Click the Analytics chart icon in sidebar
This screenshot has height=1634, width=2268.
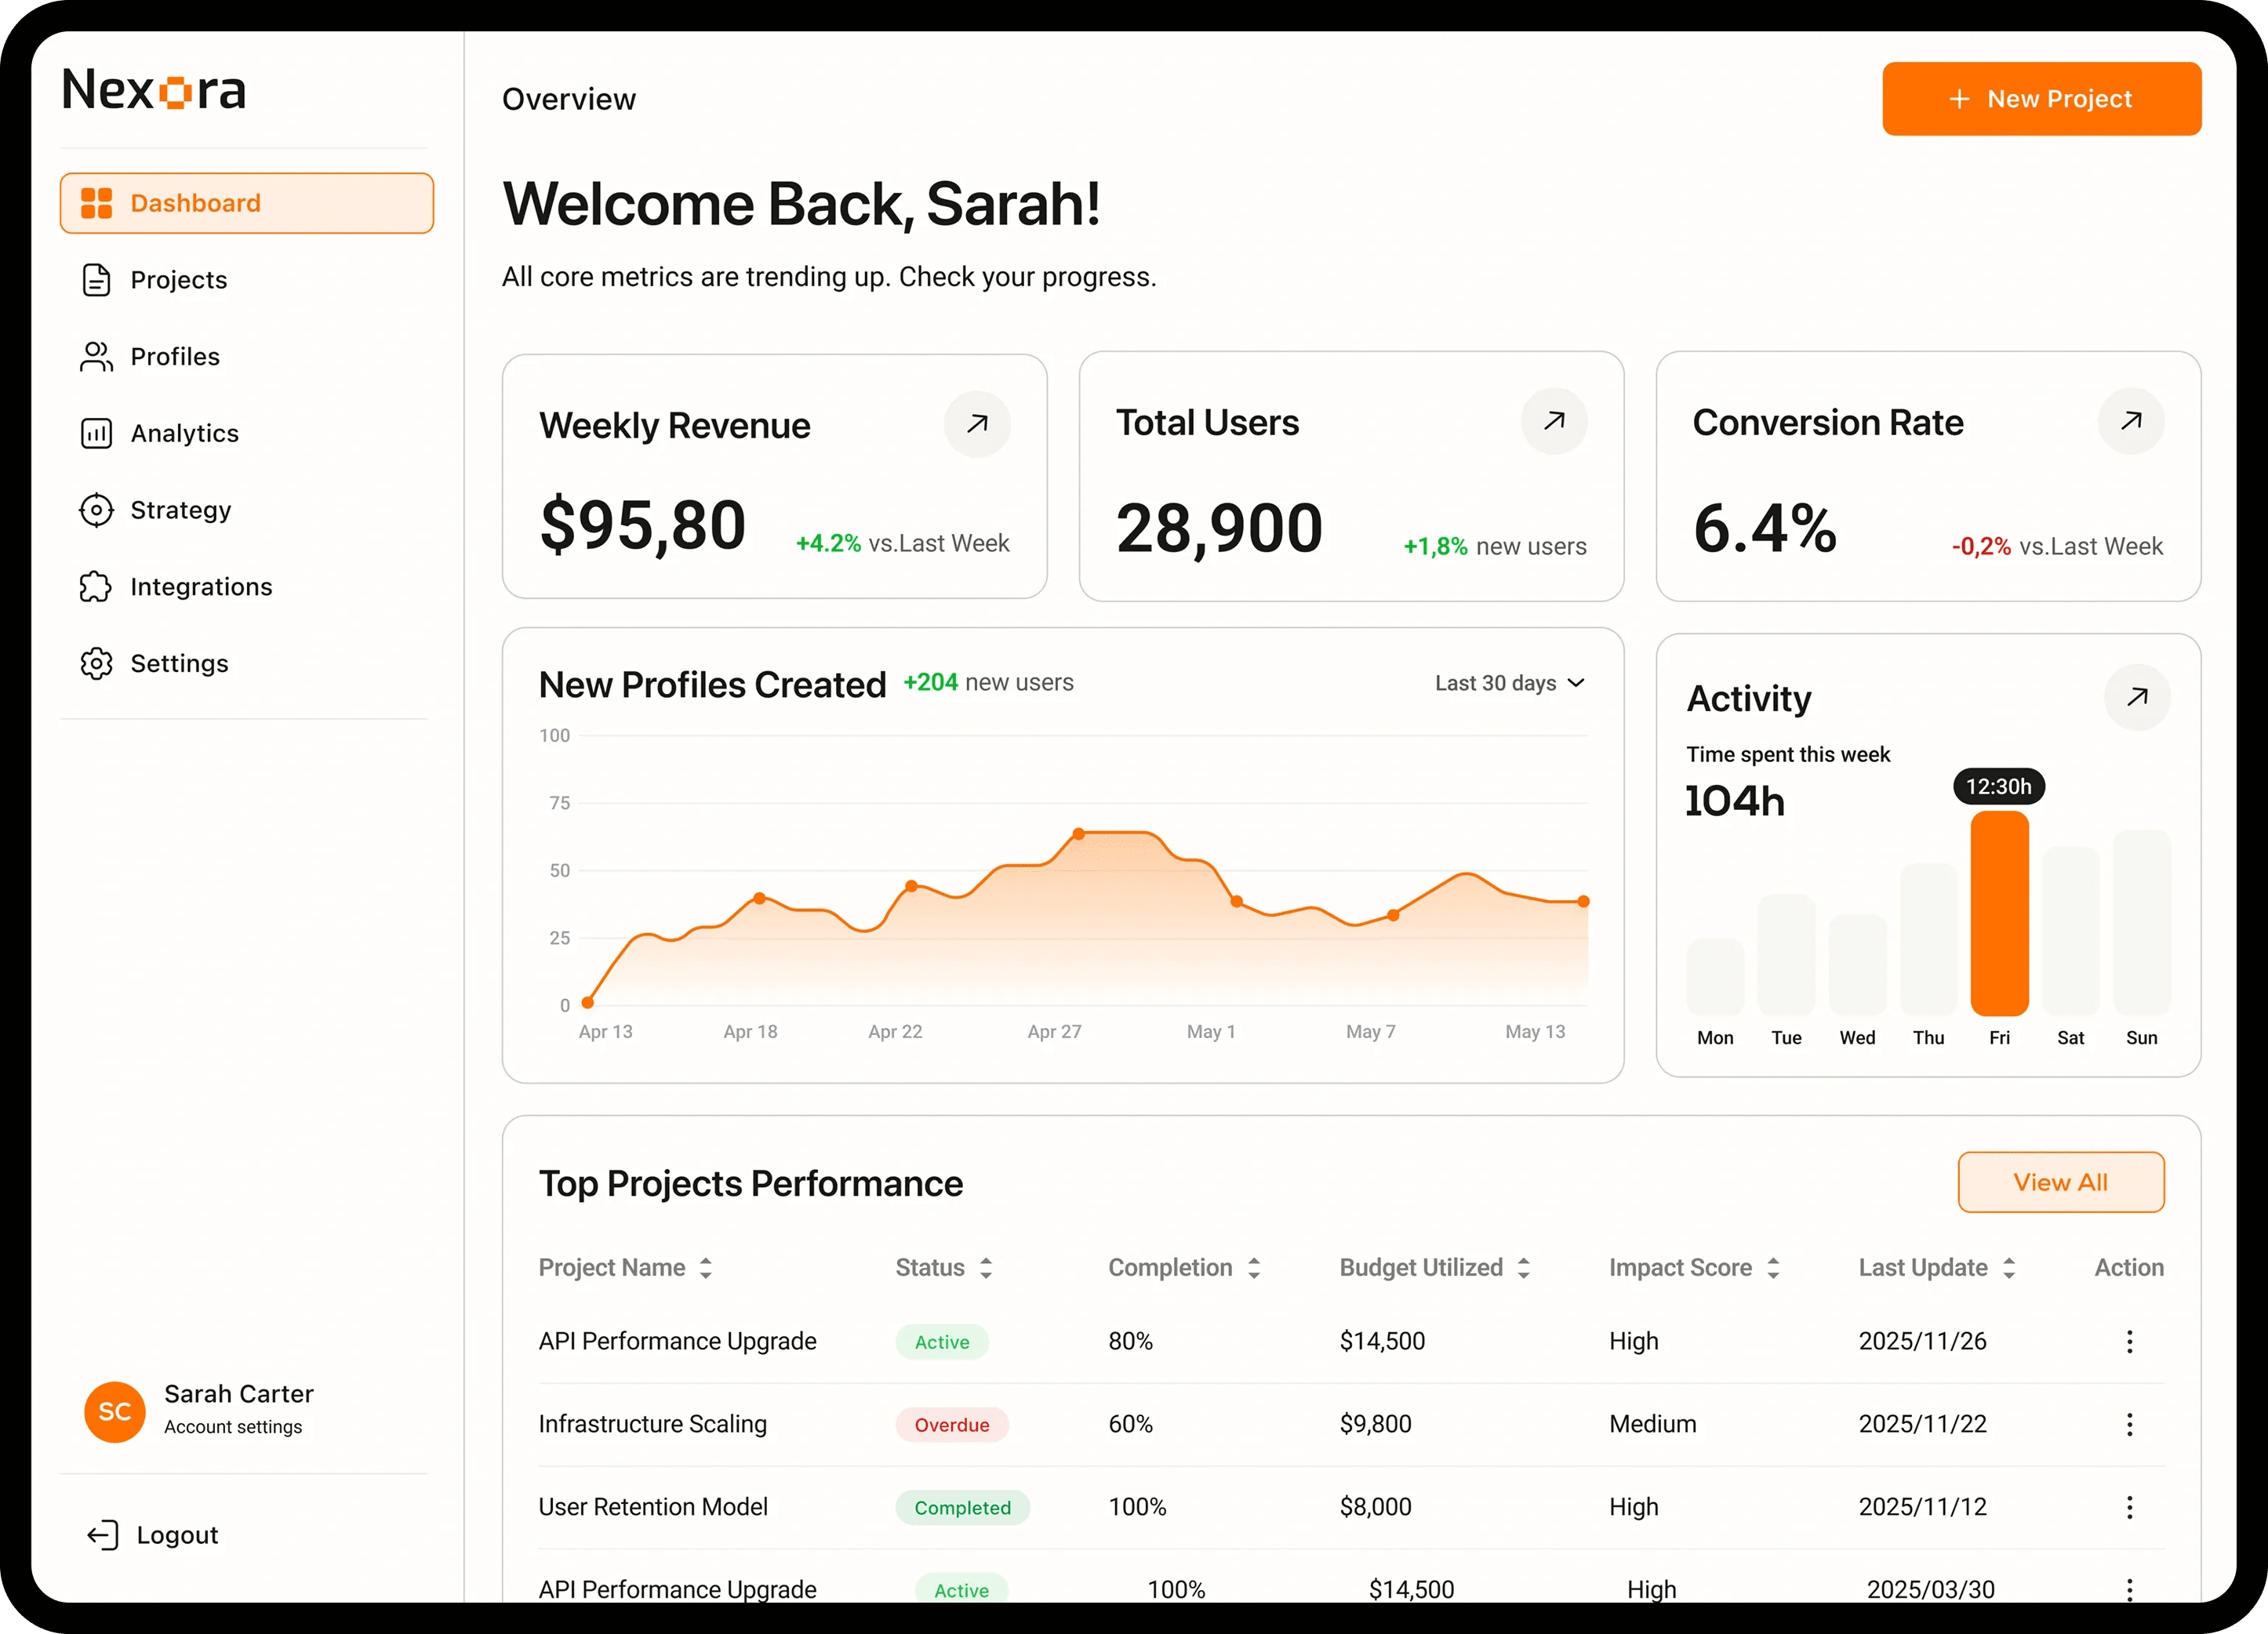[96, 433]
